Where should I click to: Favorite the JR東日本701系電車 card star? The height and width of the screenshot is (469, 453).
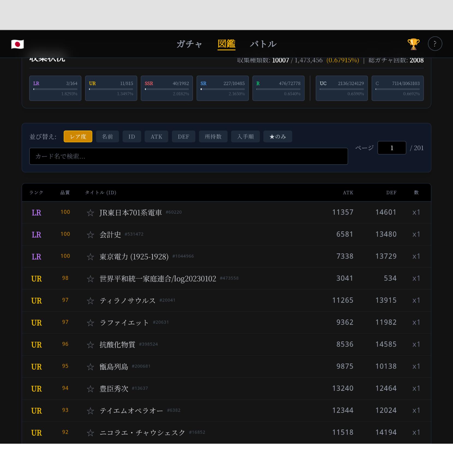pyautogui.click(x=90, y=213)
